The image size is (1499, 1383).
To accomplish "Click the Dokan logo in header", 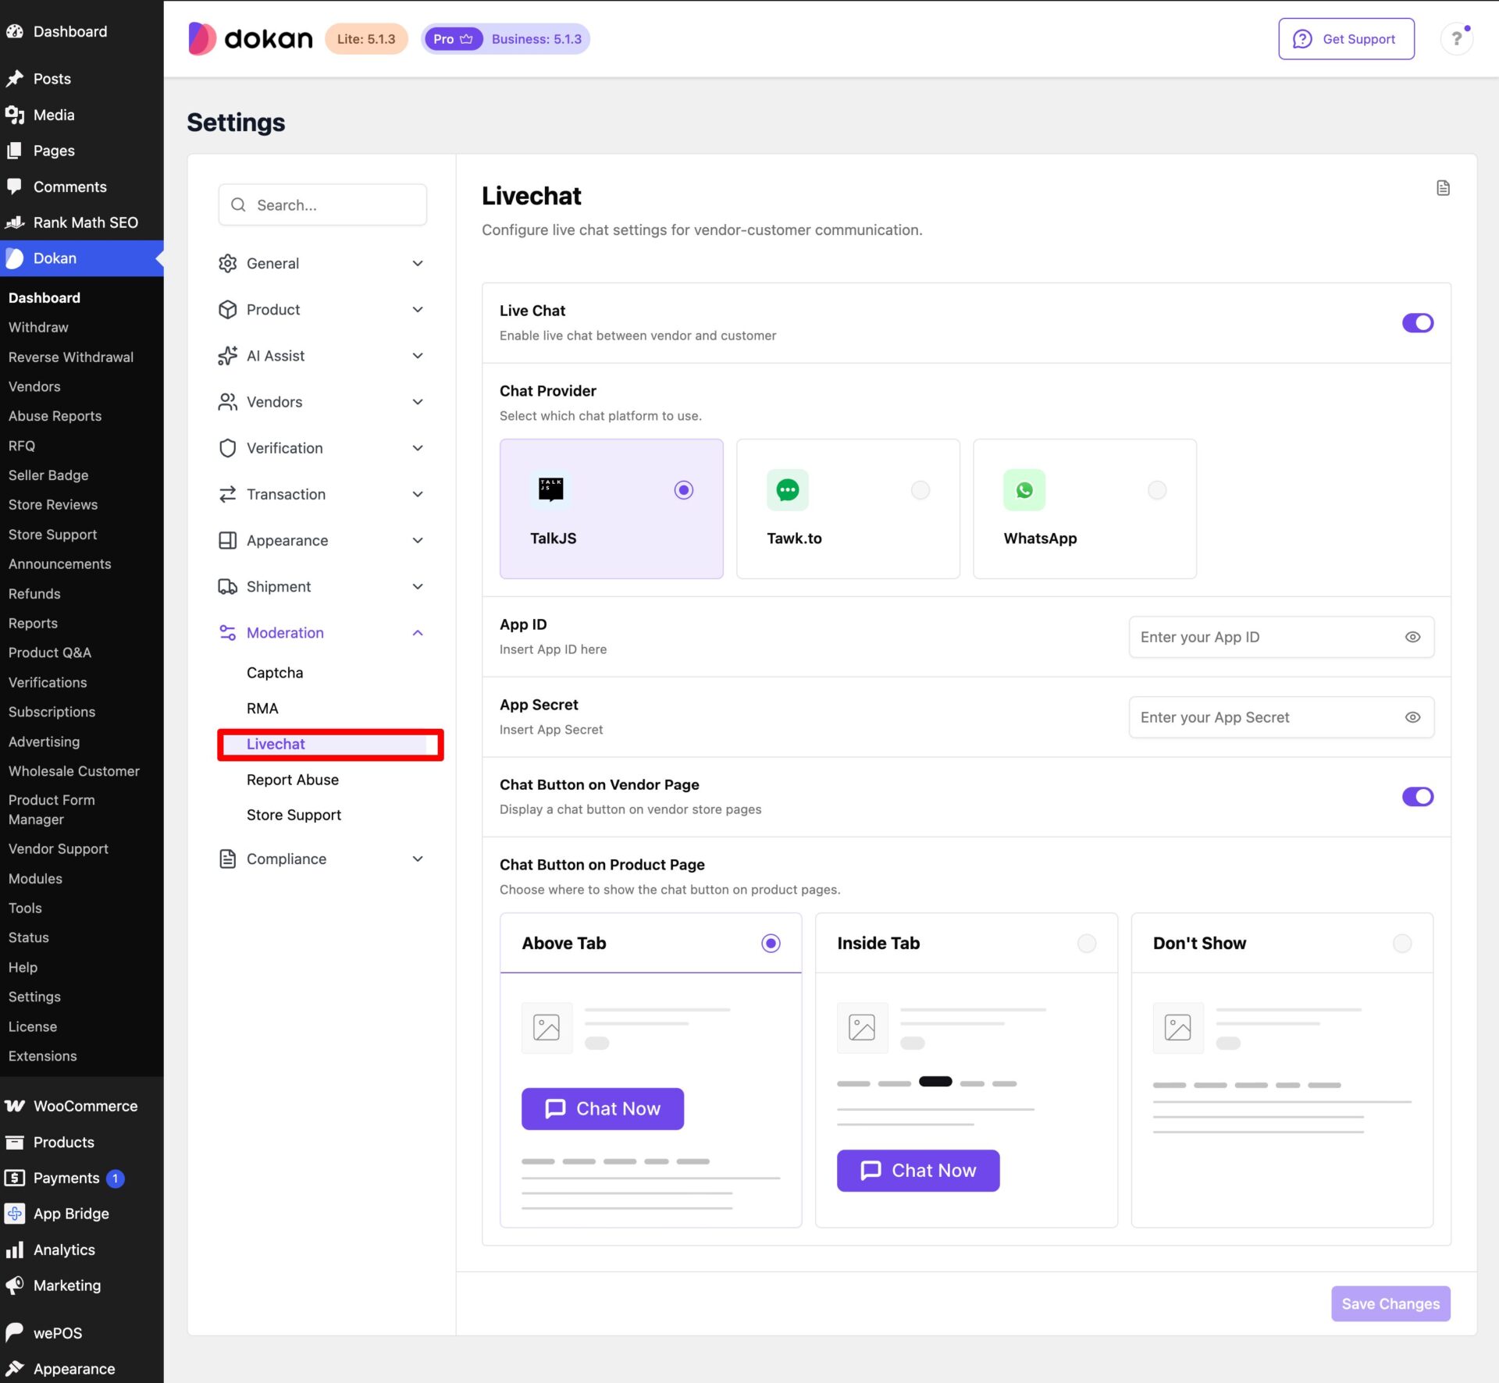I will (250, 38).
